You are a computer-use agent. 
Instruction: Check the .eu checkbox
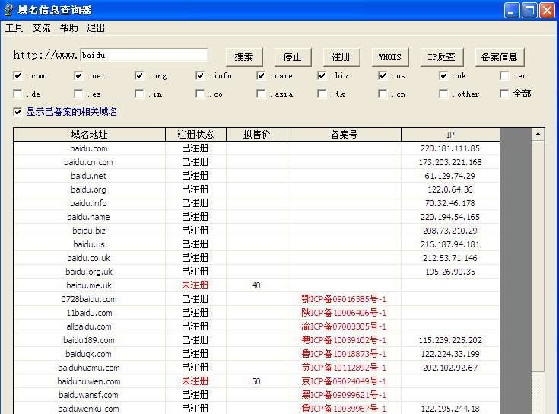pyautogui.click(x=504, y=75)
